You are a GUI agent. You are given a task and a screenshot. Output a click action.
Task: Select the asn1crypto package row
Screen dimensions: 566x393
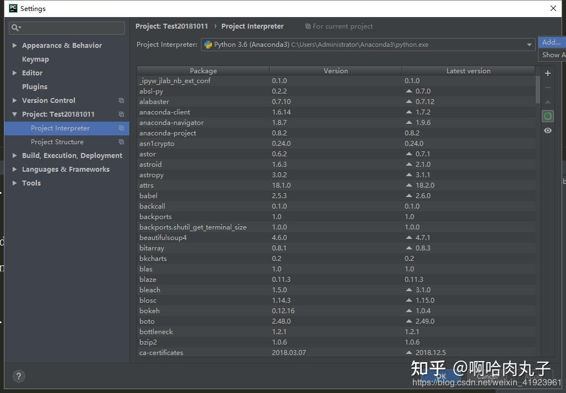click(x=336, y=144)
